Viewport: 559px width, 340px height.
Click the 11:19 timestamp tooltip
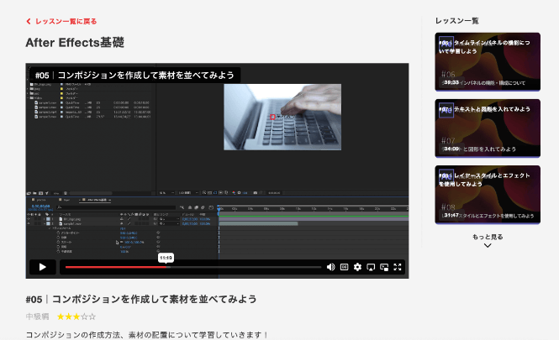pos(166,258)
